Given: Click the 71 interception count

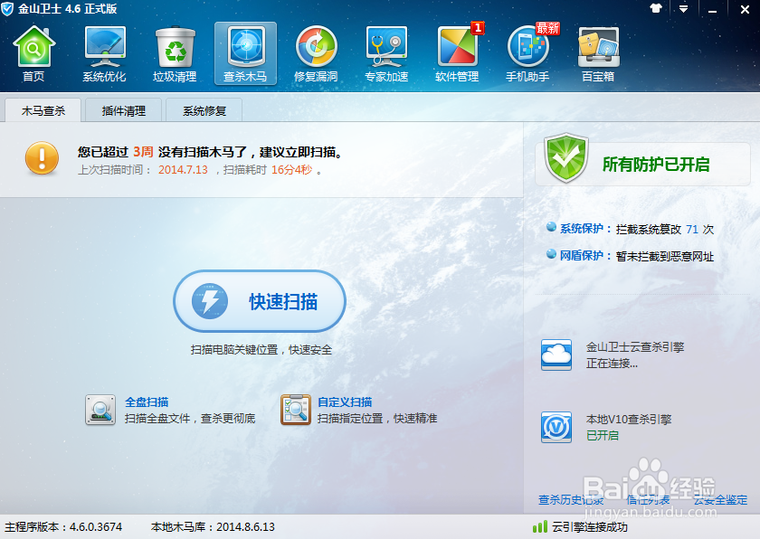Looking at the screenshot, I should (692, 229).
